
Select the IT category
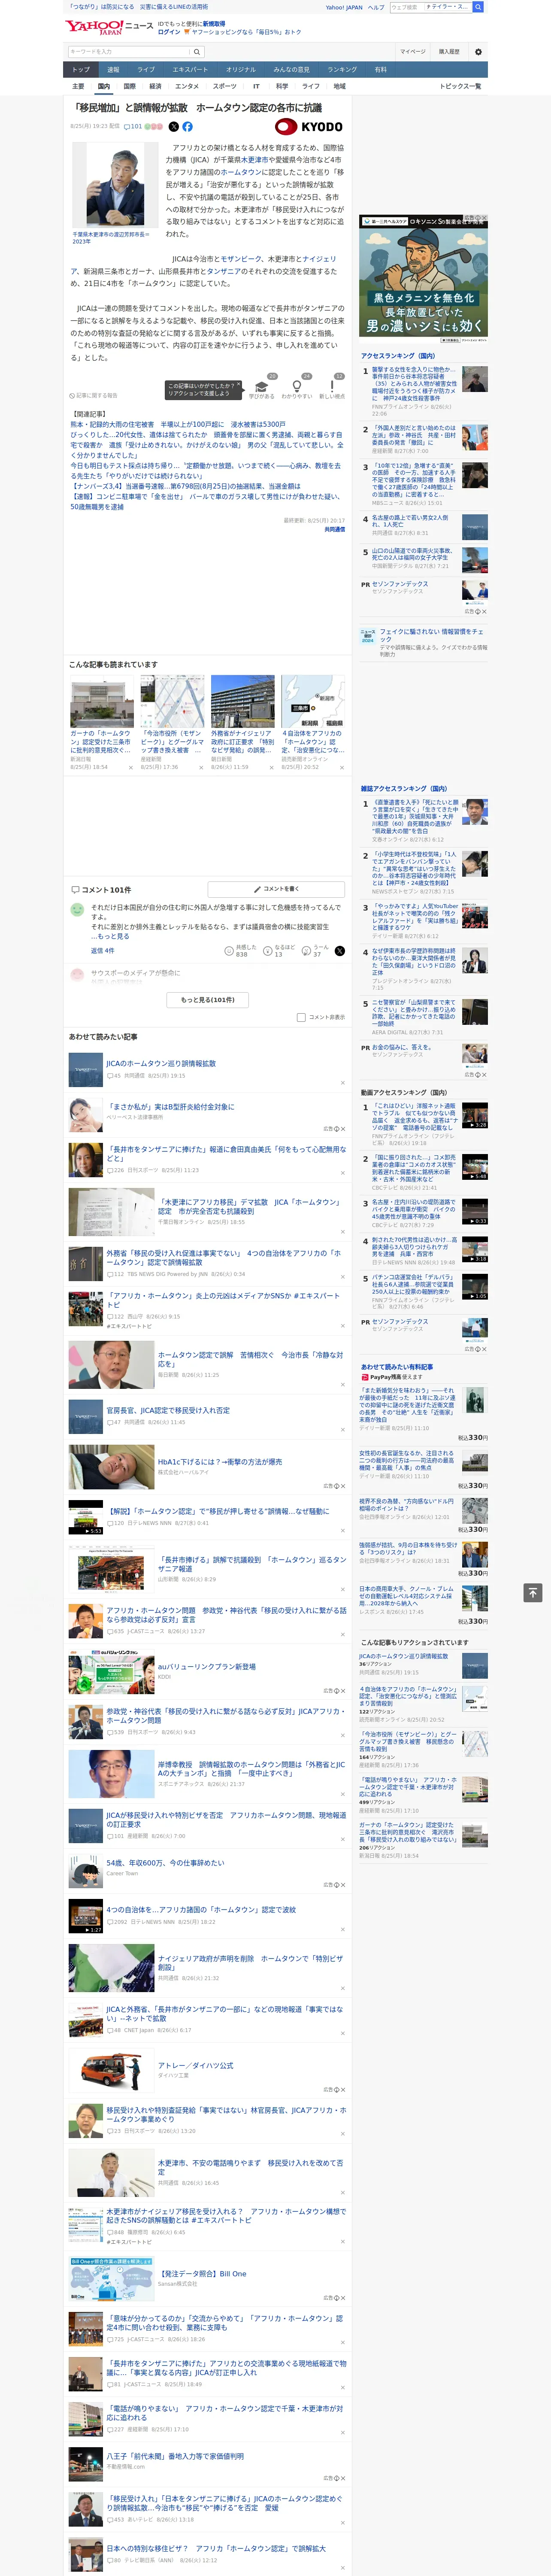pos(256,86)
